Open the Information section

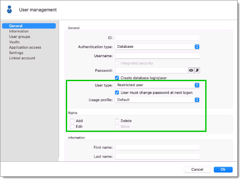click(19, 31)
